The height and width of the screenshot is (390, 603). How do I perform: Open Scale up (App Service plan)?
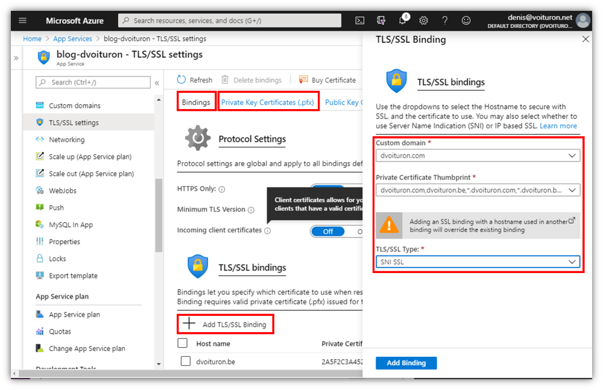pyautogui.click(x=90, y=157)
